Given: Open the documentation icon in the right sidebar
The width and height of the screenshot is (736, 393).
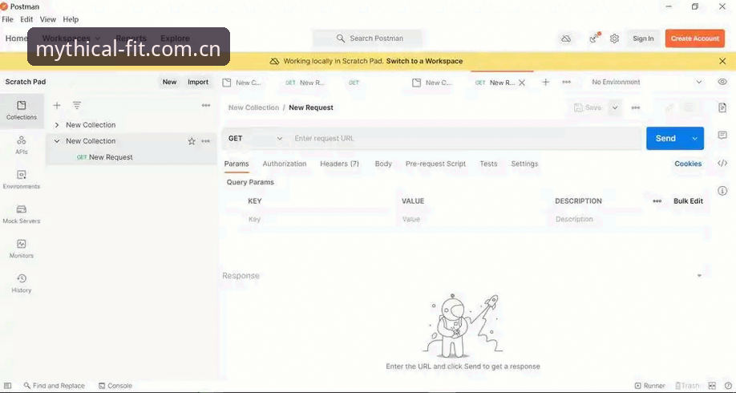Looking at the screenshot, I should 722,107.
